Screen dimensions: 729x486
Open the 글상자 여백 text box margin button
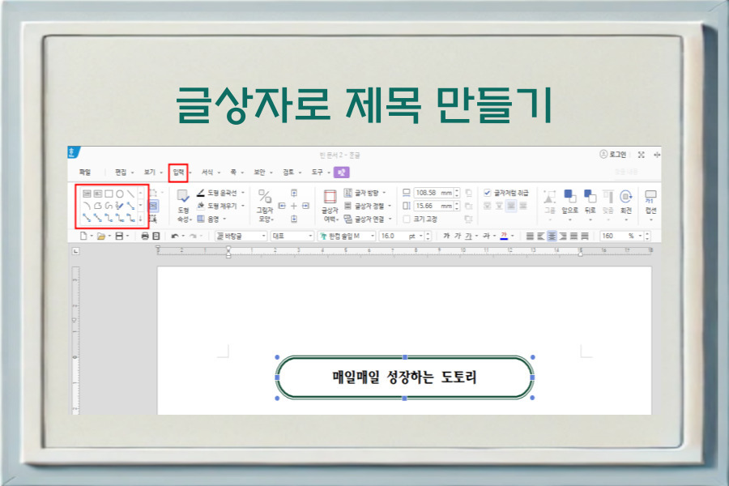(x=330, y=205)
